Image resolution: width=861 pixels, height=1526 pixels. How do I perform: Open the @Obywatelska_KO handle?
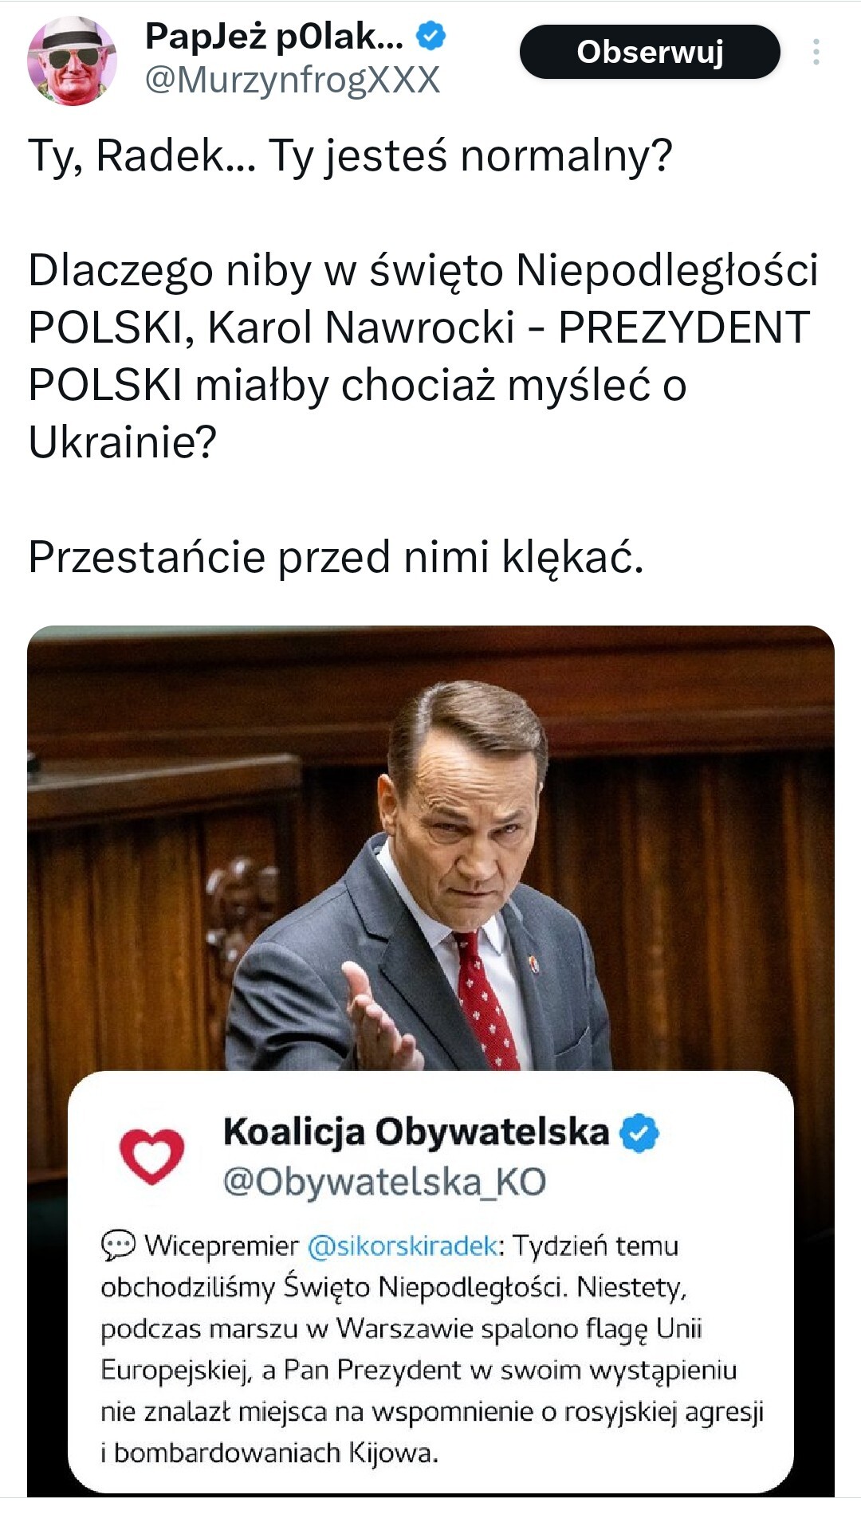click(x=384, y=1182)
